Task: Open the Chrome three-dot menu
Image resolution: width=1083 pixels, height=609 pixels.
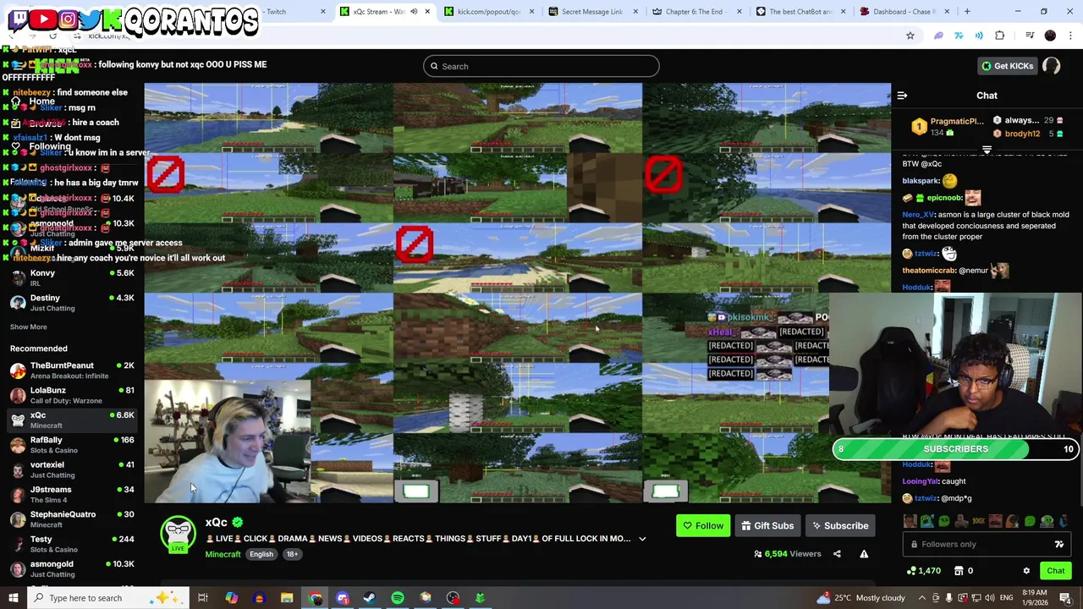Action: pyautogui.click(x=1070, y=36)
